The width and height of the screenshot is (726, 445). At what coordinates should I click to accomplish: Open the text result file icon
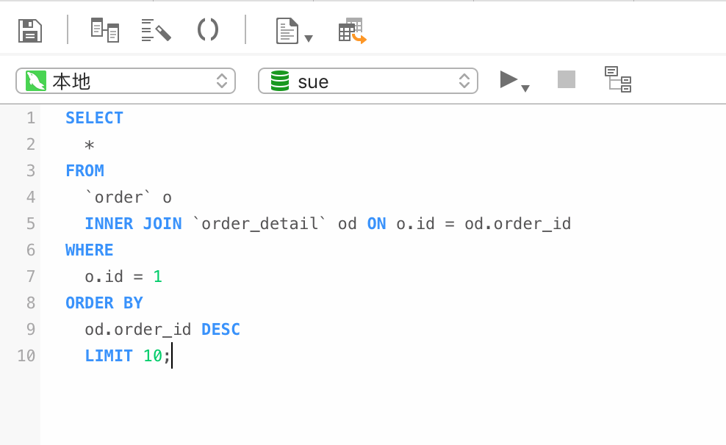coord(287,29)
